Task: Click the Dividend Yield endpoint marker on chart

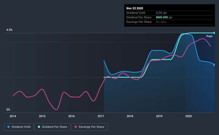Action: (214, 65)
